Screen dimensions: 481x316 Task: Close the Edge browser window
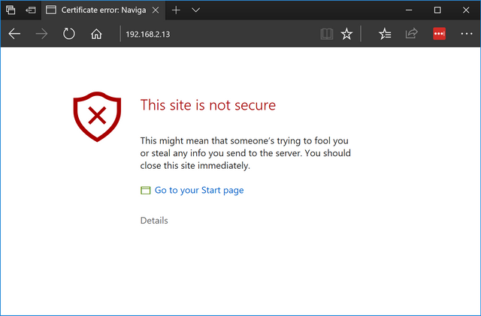tap(466, 10)
